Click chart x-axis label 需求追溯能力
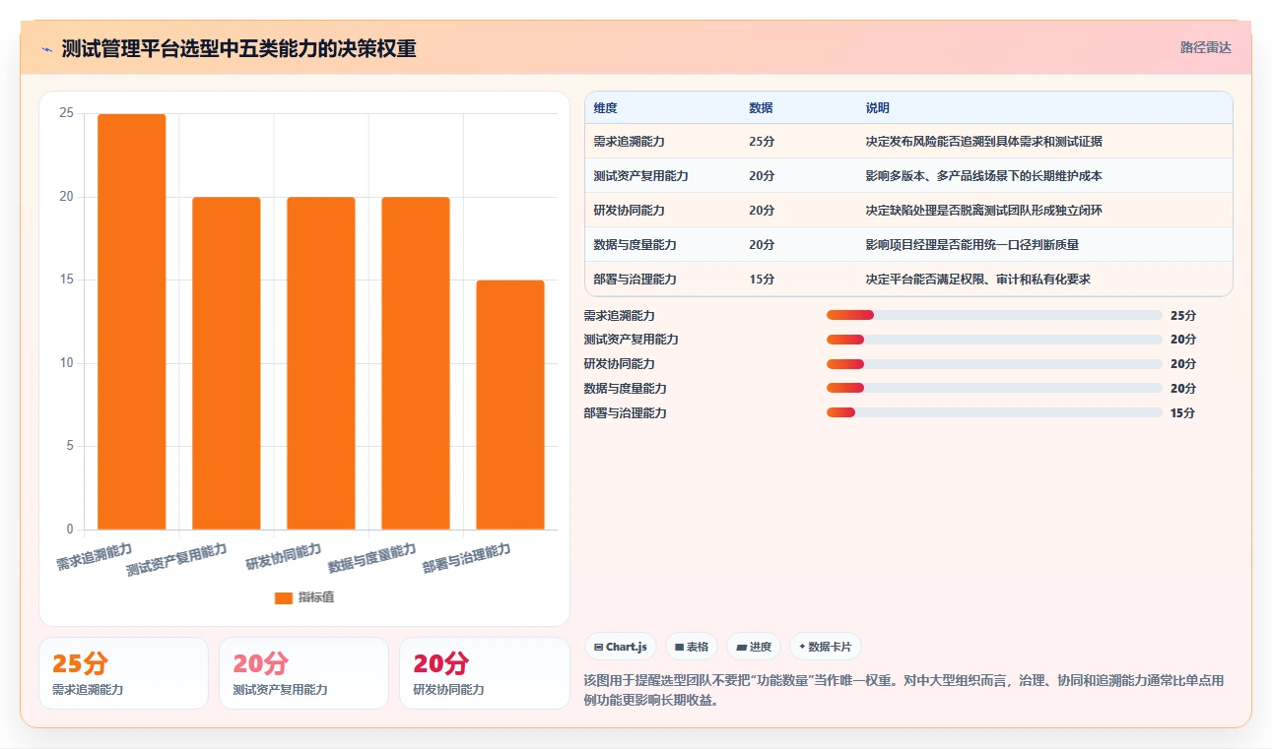Image resolution: width=1272 pixels, height=749 pixels. (94, 556)
